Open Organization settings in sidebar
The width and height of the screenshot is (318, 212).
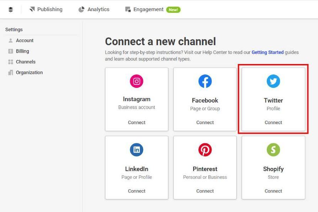[29, 73]
